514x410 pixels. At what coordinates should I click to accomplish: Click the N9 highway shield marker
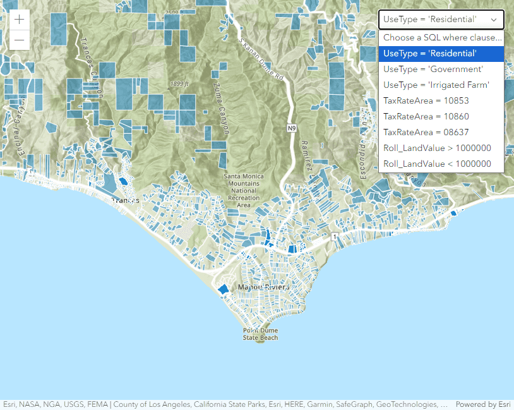tap(291, 128)
